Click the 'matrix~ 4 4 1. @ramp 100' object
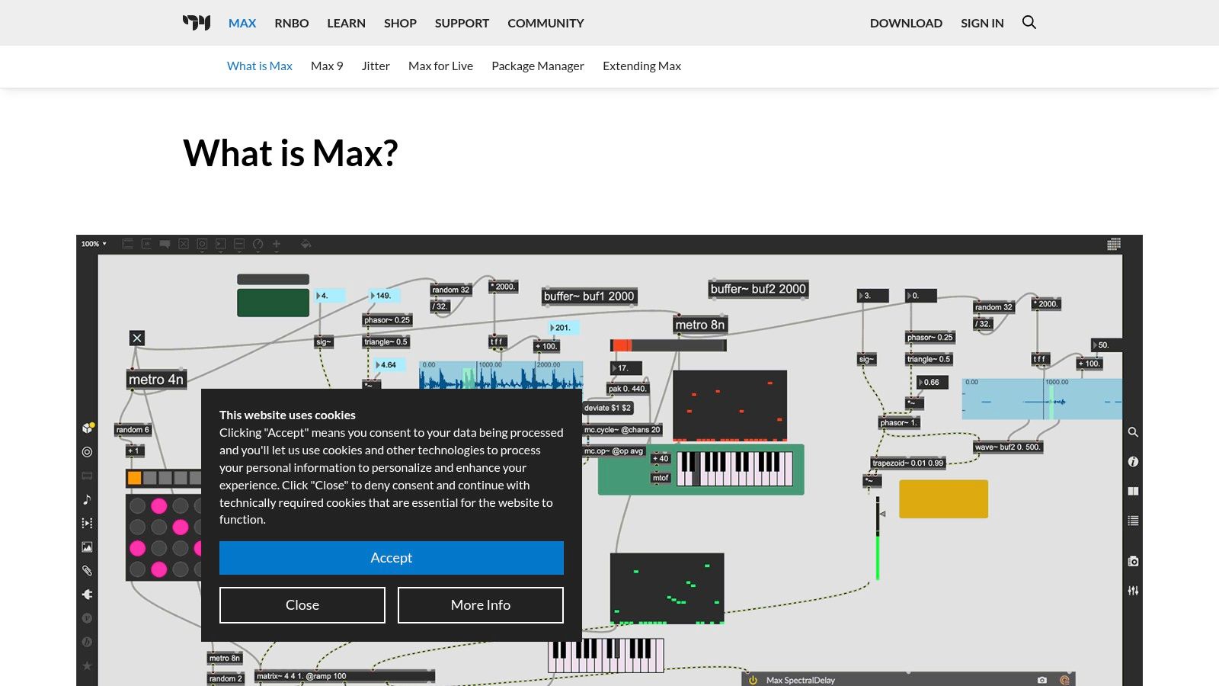 click(x=344, y=676)
